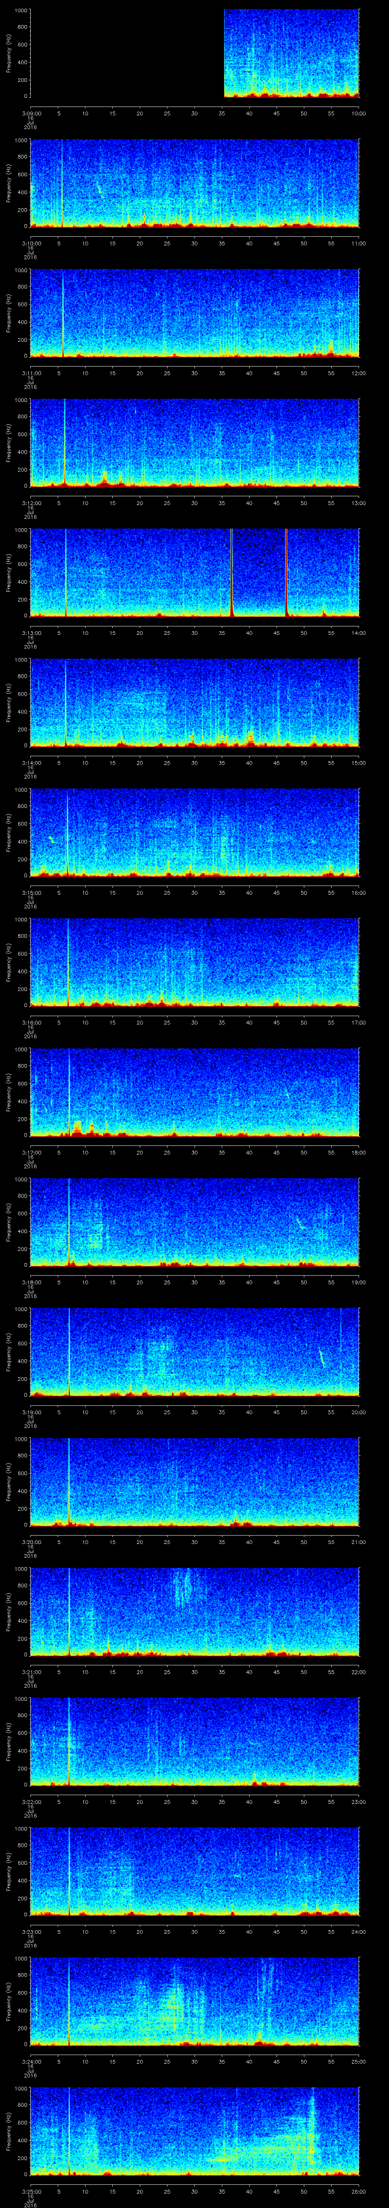Click the spectrogram panel starting at 3:14:00
The width and height of the screenshot is (389, 2208).
195,702
